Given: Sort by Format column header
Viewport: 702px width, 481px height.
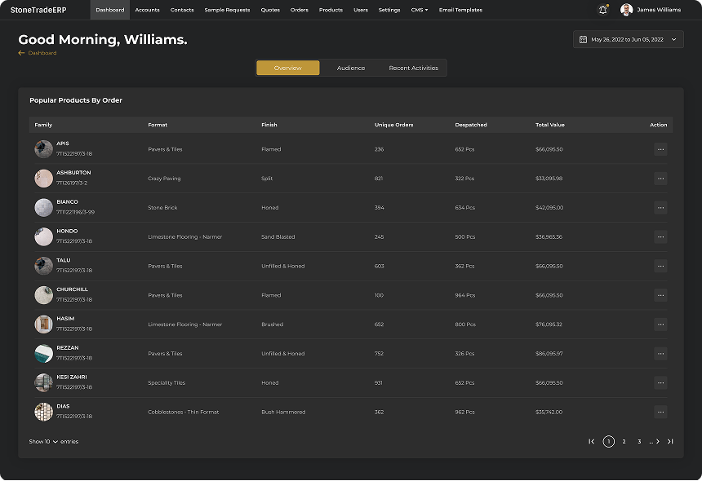Looking at the screenshot, I should (x=158, y=125).
